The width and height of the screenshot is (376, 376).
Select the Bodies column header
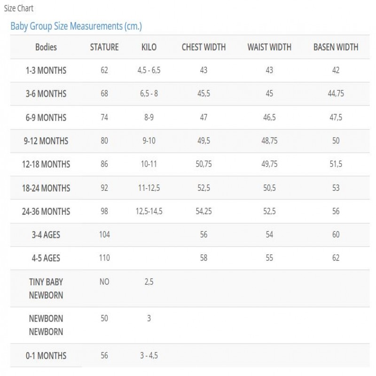(x=46, y=47)
